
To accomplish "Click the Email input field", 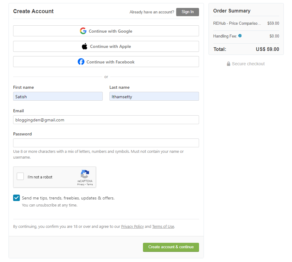I will pos(106,120).
